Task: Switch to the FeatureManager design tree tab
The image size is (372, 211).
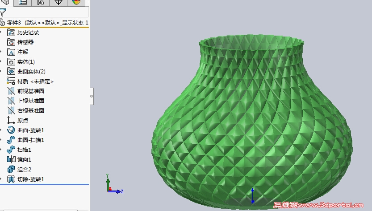Action: coord(6,2)
